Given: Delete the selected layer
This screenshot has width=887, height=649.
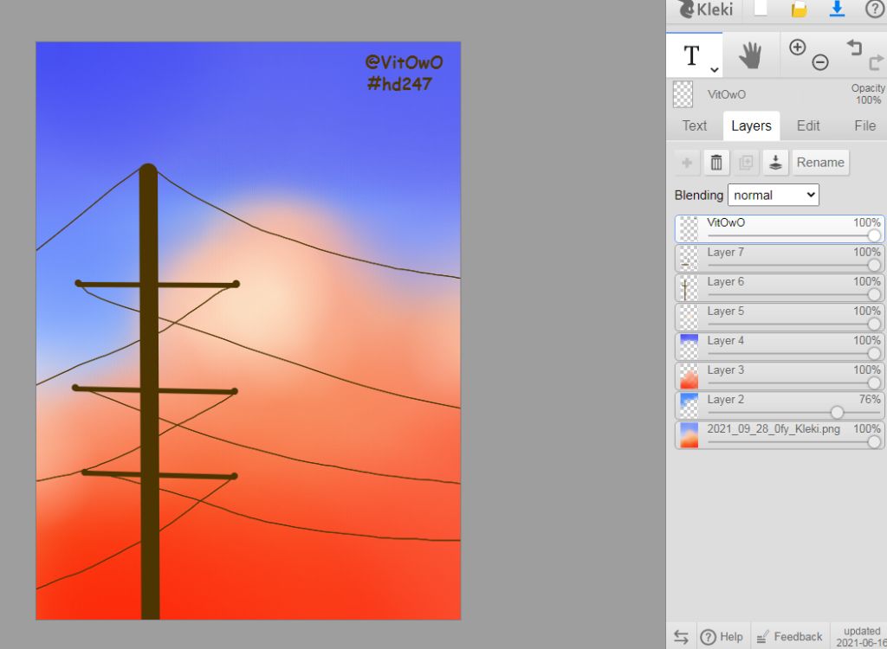Looking at the screenshot, I should (x=716, y=163).
